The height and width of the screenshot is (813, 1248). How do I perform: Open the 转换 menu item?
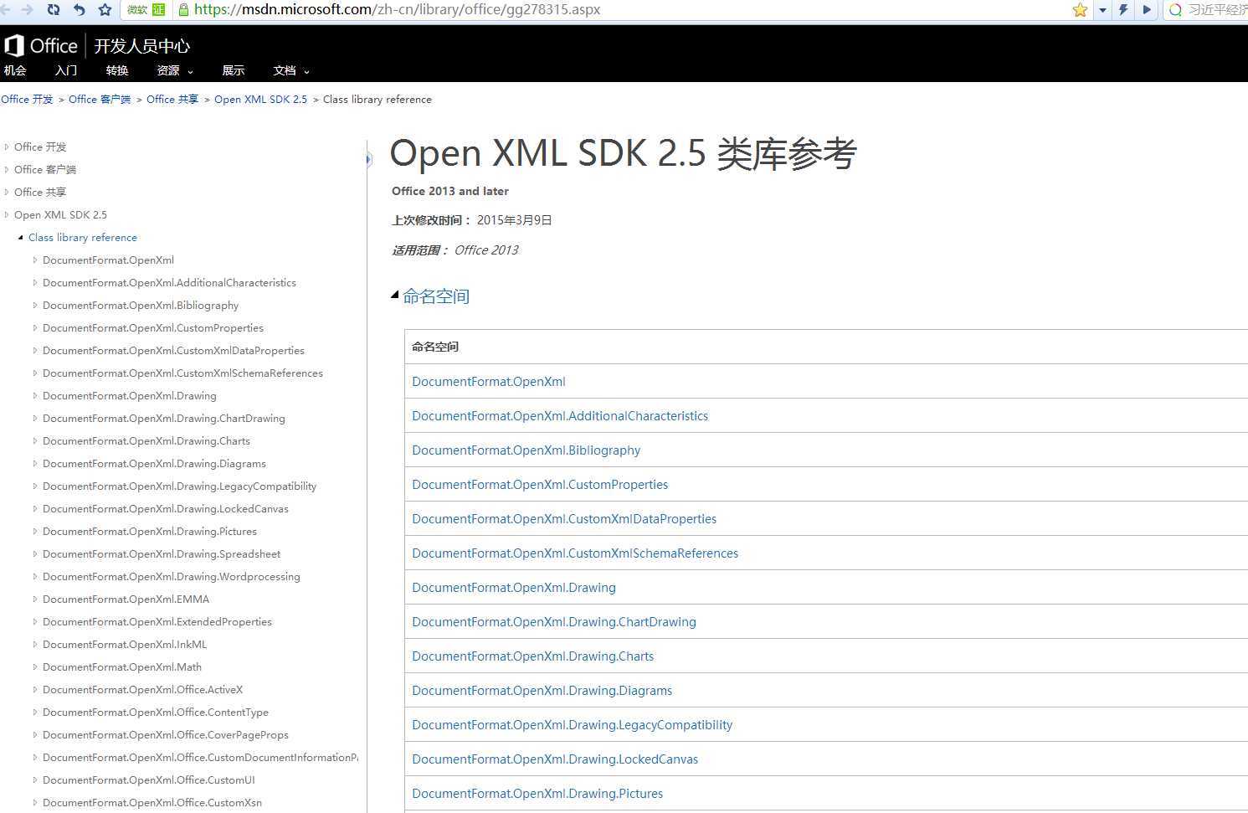click(x=117, y=70)
